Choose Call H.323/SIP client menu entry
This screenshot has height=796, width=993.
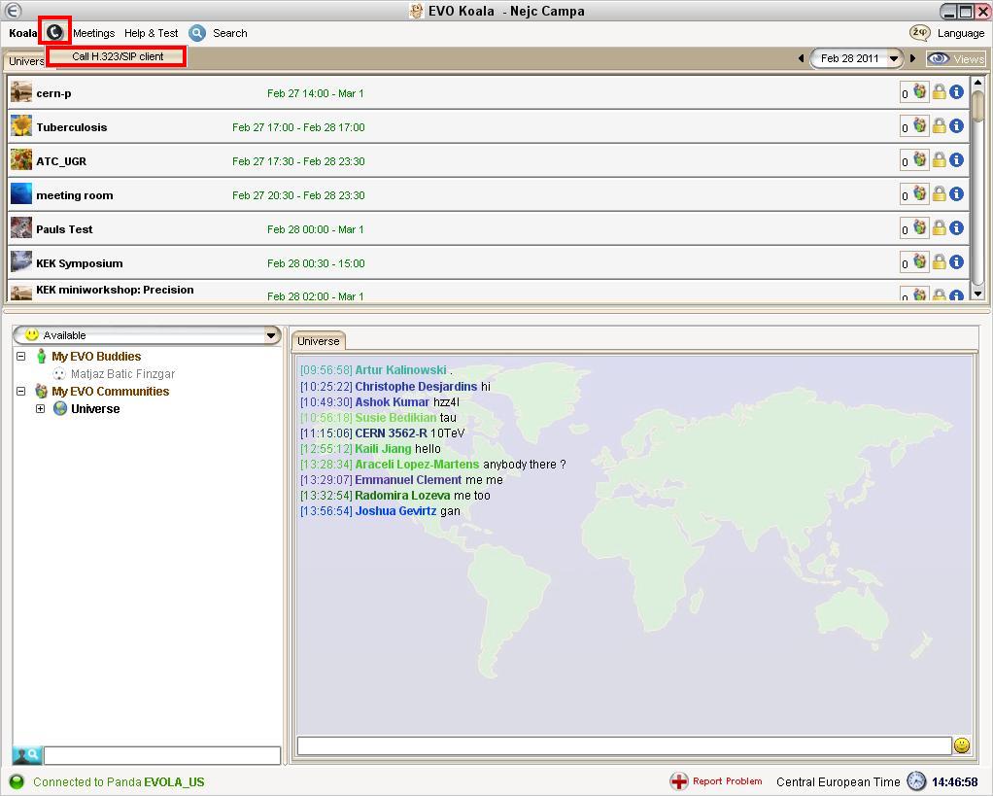point(118,56)
